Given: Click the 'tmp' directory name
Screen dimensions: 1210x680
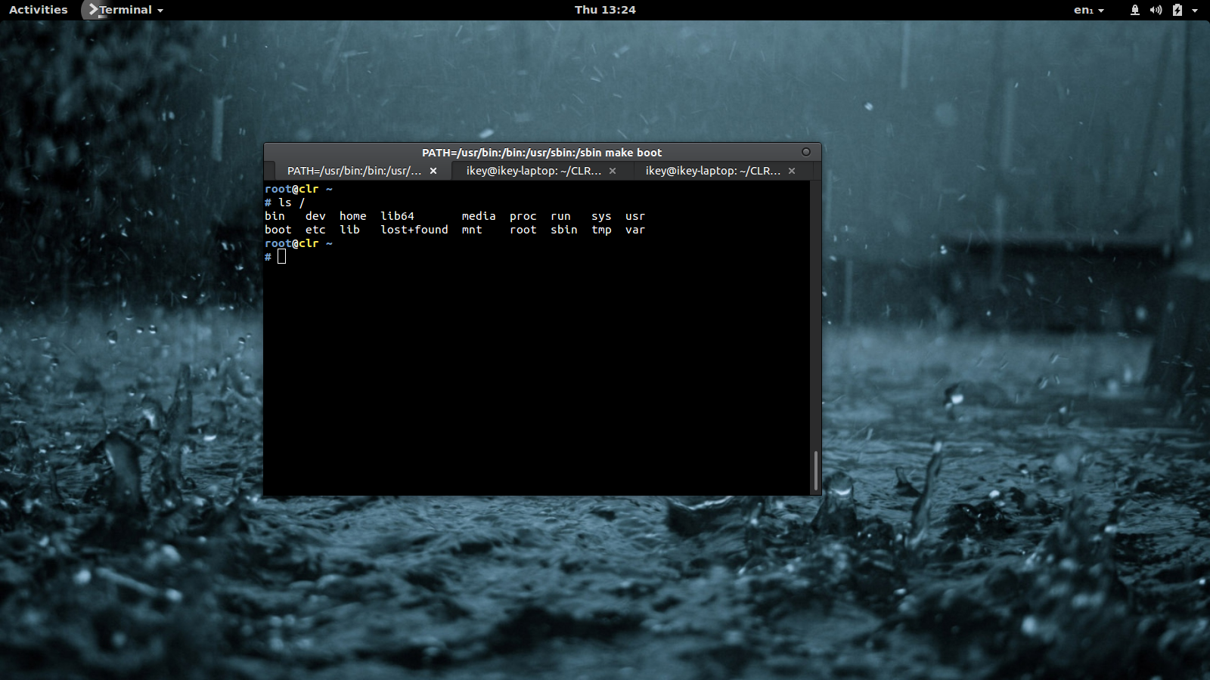Looking at the screenshot, I should coord(601,230).
